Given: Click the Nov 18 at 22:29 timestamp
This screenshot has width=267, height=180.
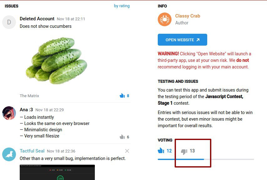Looking at the screenshot, I should click(49, 110).
